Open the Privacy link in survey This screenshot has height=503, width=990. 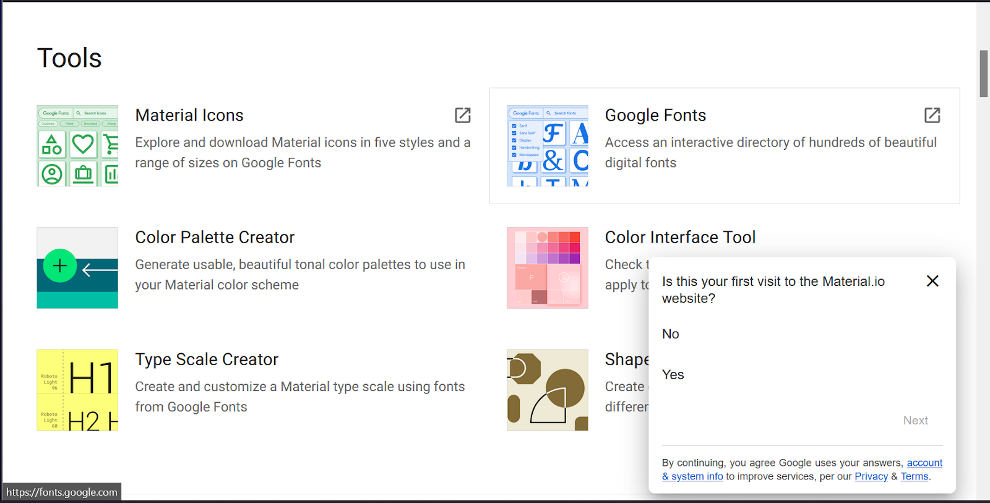tap(871, 476)
